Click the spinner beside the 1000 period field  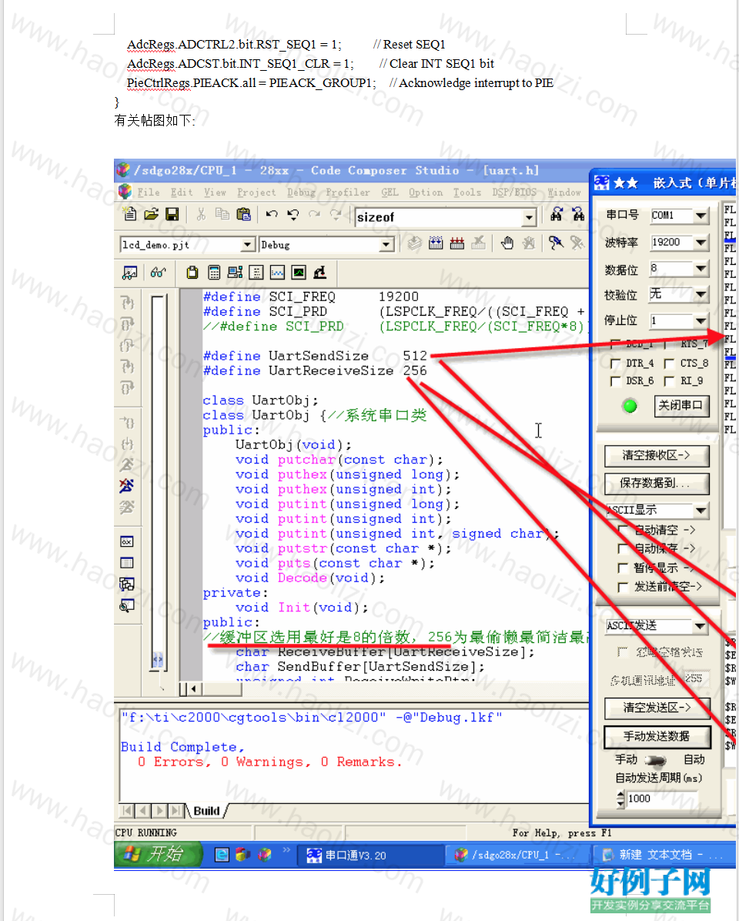(x=621, y=799)
